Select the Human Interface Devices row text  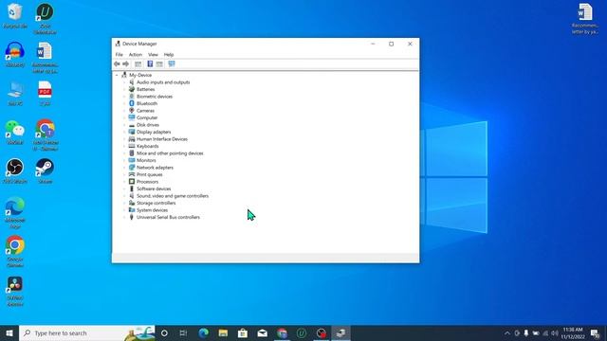point(162,139)
